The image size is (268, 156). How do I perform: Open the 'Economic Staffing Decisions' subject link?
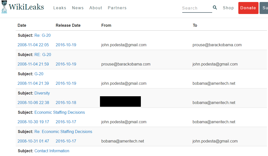(60, 112)
